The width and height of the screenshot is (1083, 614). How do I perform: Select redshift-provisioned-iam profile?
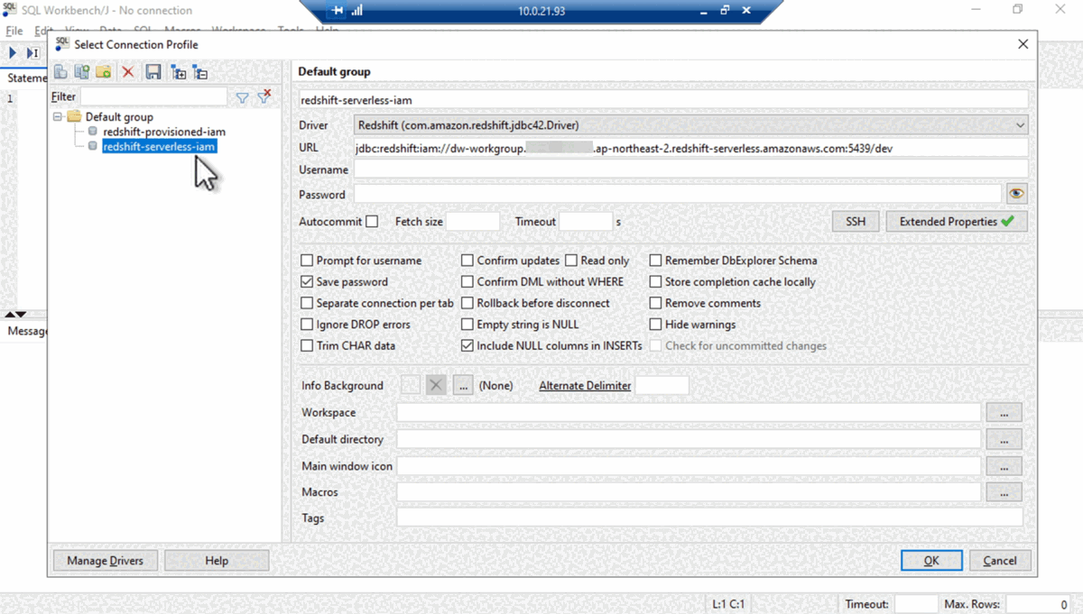(163, 132)
